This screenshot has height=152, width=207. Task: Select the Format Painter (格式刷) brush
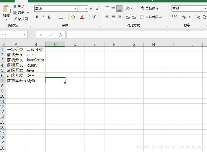click(x=15, y=19)
